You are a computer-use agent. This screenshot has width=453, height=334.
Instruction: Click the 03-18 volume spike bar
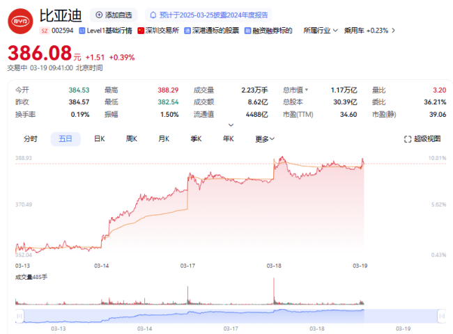point(274,292)
